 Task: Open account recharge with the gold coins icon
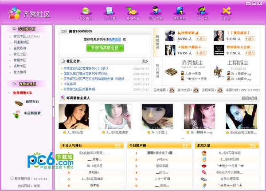pos(132,11)
